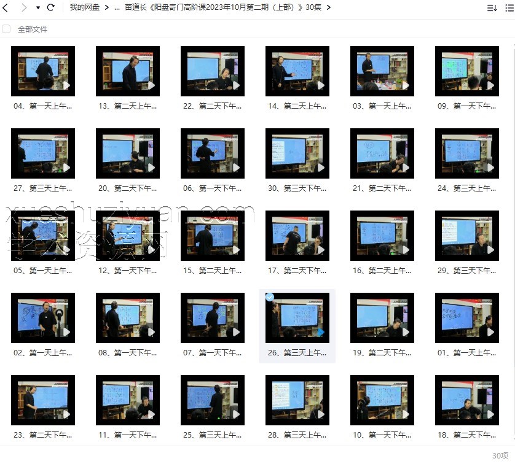
Task: Click the collapsed breadcrumb ellipsis
Action: (117, 7)
